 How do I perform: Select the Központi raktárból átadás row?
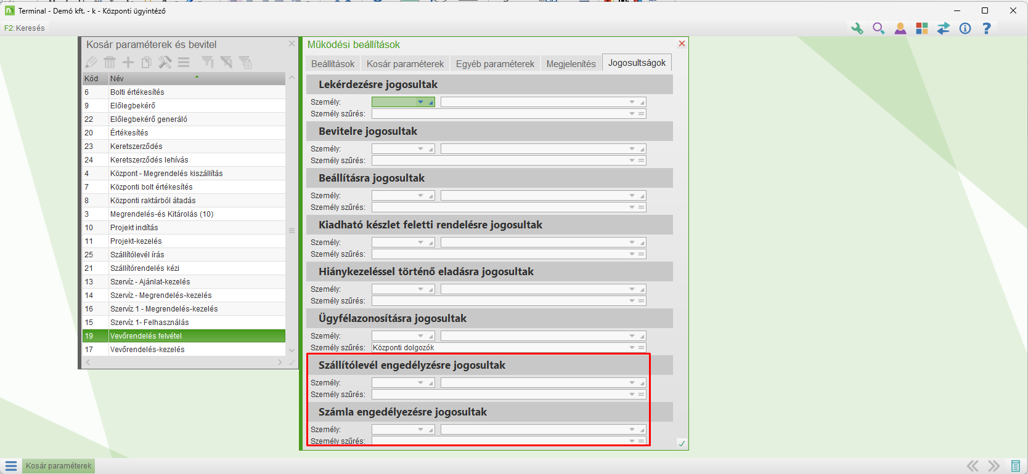(184, 201)
